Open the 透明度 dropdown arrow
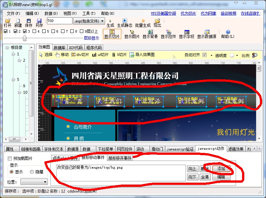 click(x=237, y=55)
